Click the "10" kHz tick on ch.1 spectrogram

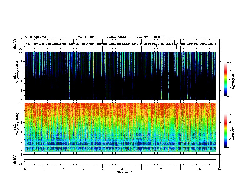[21, 52]
